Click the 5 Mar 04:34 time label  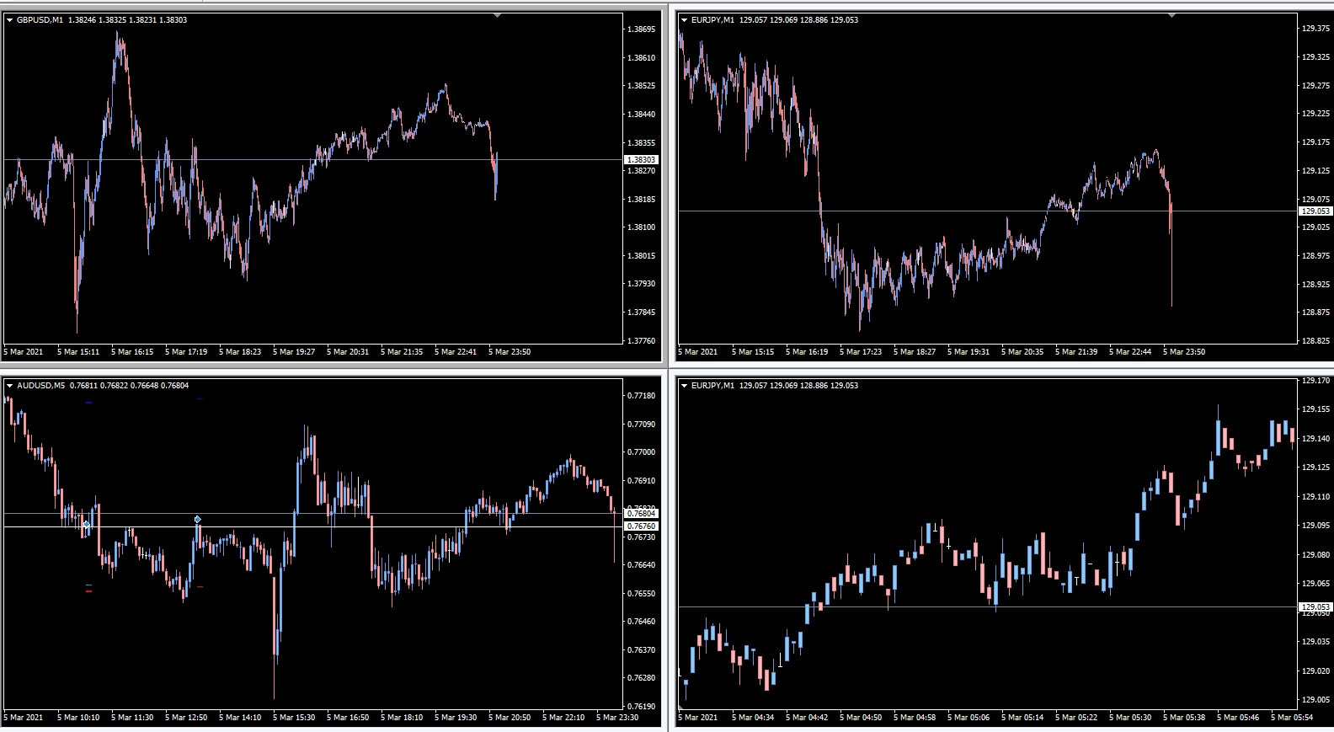[x=753, y=718]
